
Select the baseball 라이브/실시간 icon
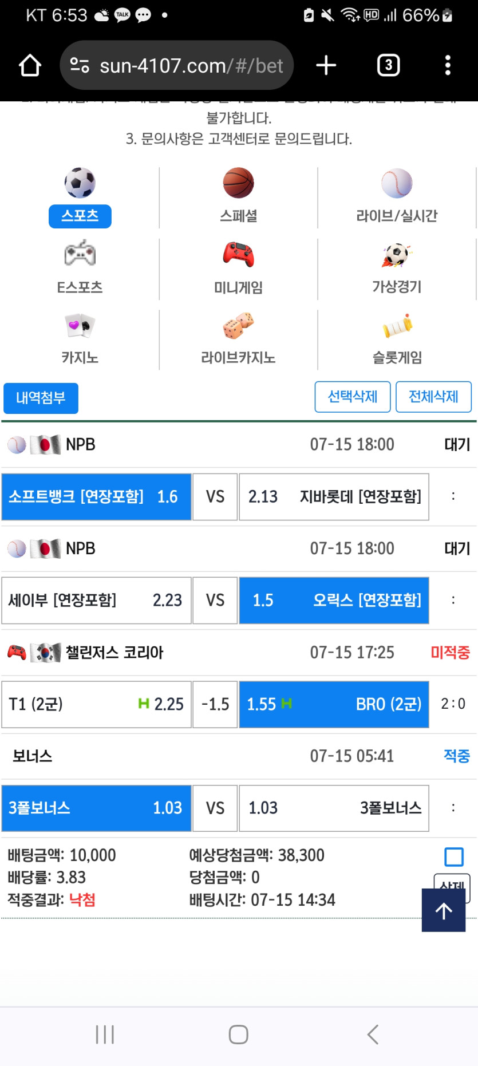pyautogui.click(x=397, y=183)
